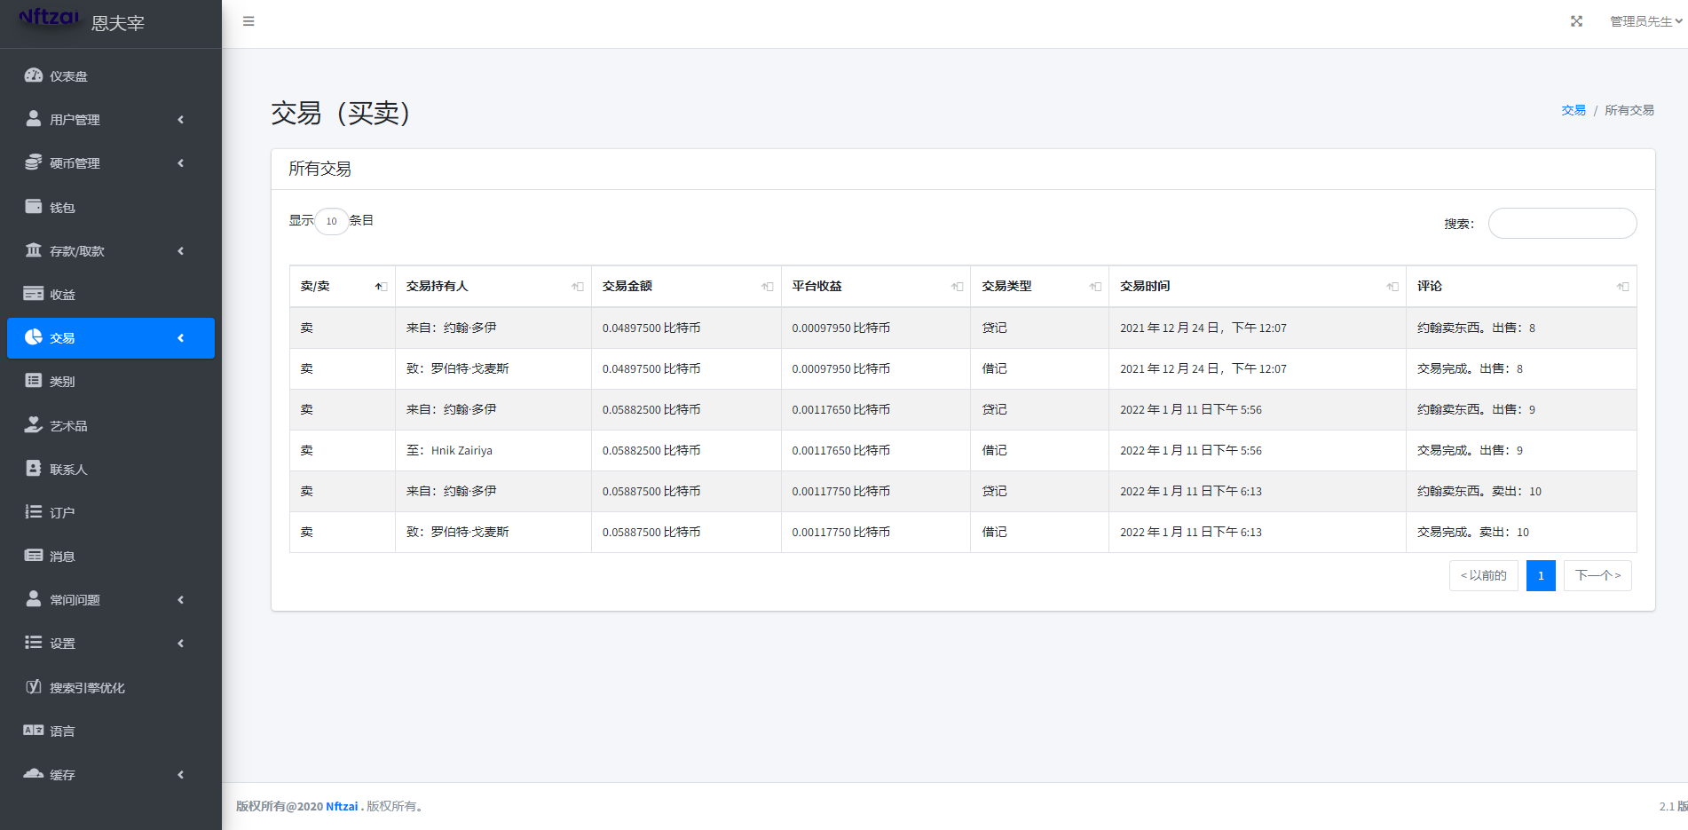Select the Categories (类别) menu item
The height and width of the screenshot is (830, 1688).
pos(62,382)
